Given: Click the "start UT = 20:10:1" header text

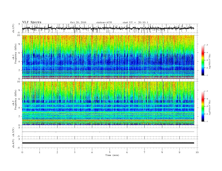Looking at the screenshot, I should tap(135, 22).
